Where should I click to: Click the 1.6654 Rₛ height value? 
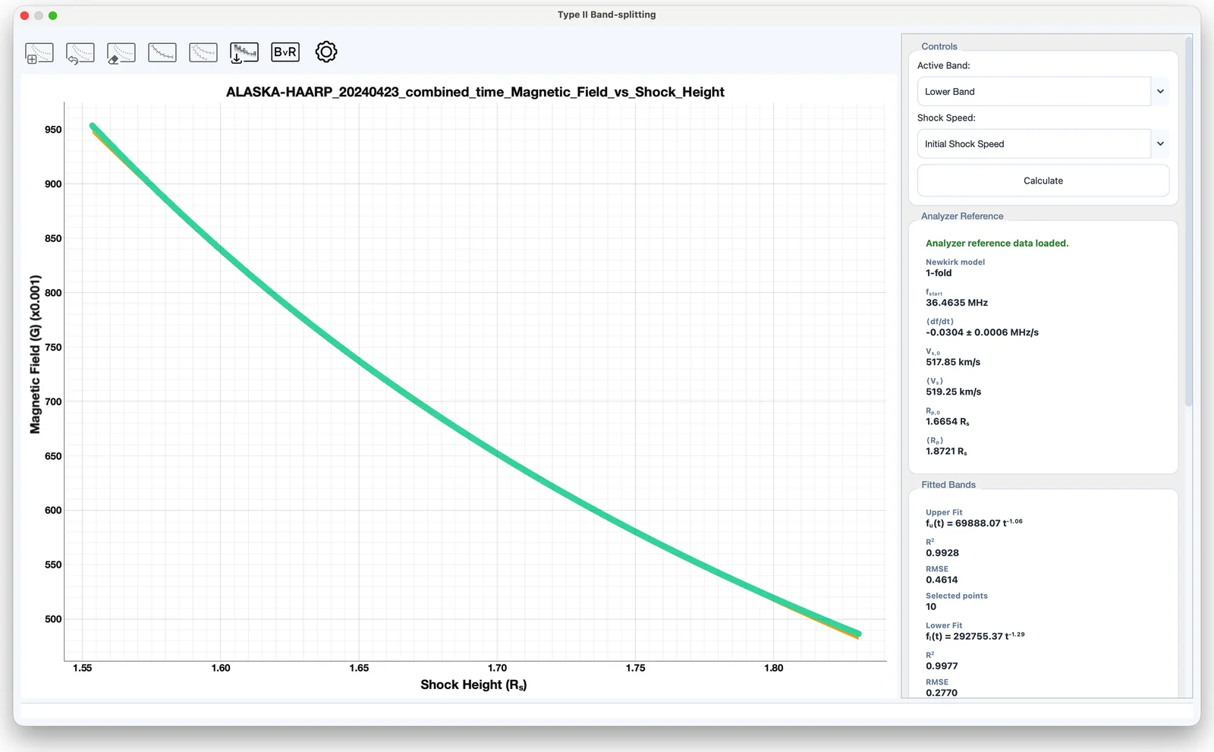pyautogui.click(x=947, y=422)
